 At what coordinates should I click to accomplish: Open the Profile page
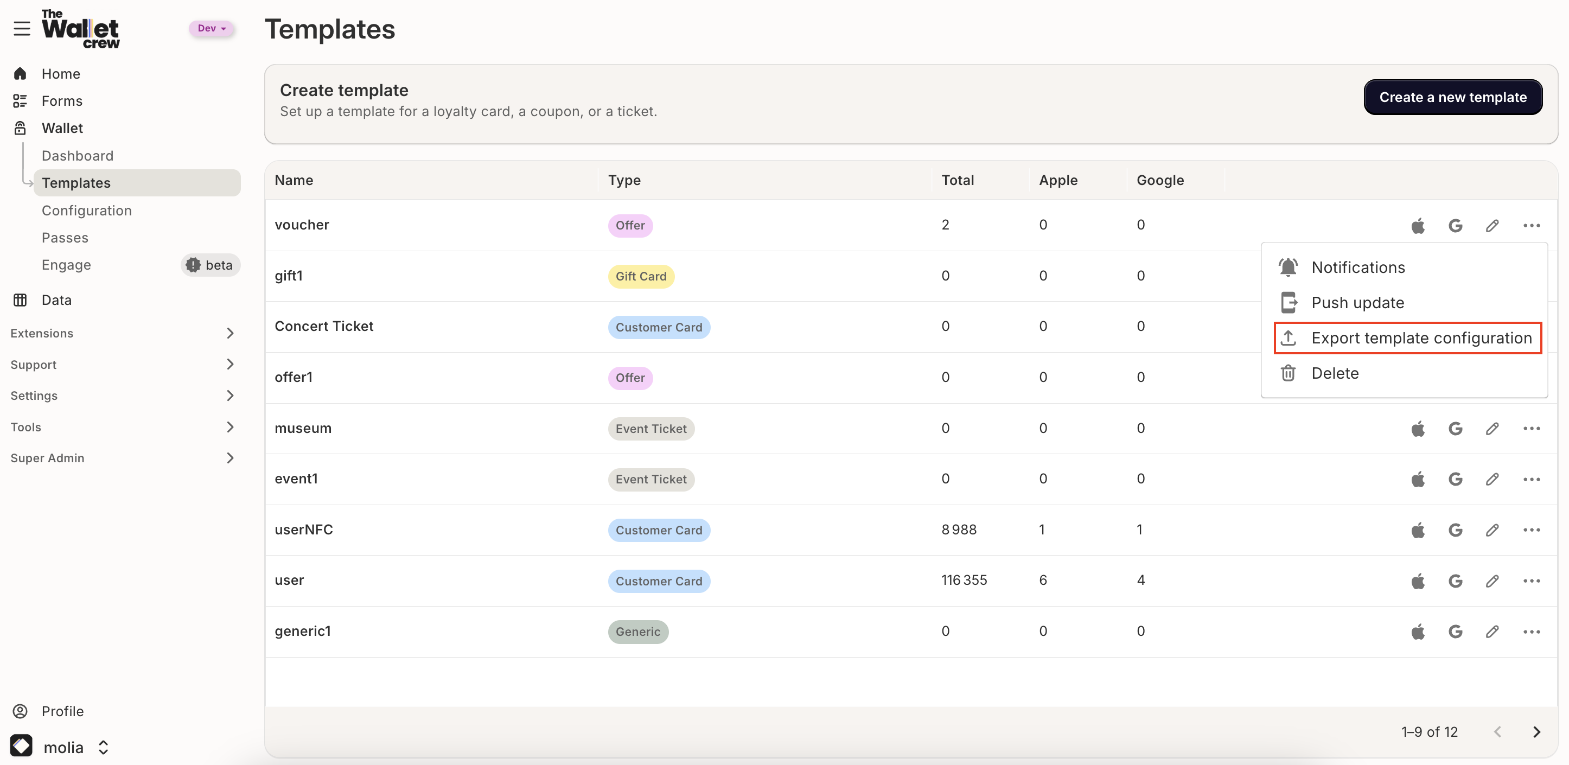tap(62, 711)
